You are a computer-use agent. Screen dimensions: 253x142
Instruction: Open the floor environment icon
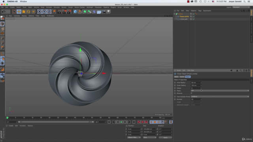[99, 11]
